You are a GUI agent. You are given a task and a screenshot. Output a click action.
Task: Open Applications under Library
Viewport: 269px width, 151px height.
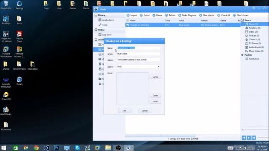pyautogui.click(x=106, y=20)
